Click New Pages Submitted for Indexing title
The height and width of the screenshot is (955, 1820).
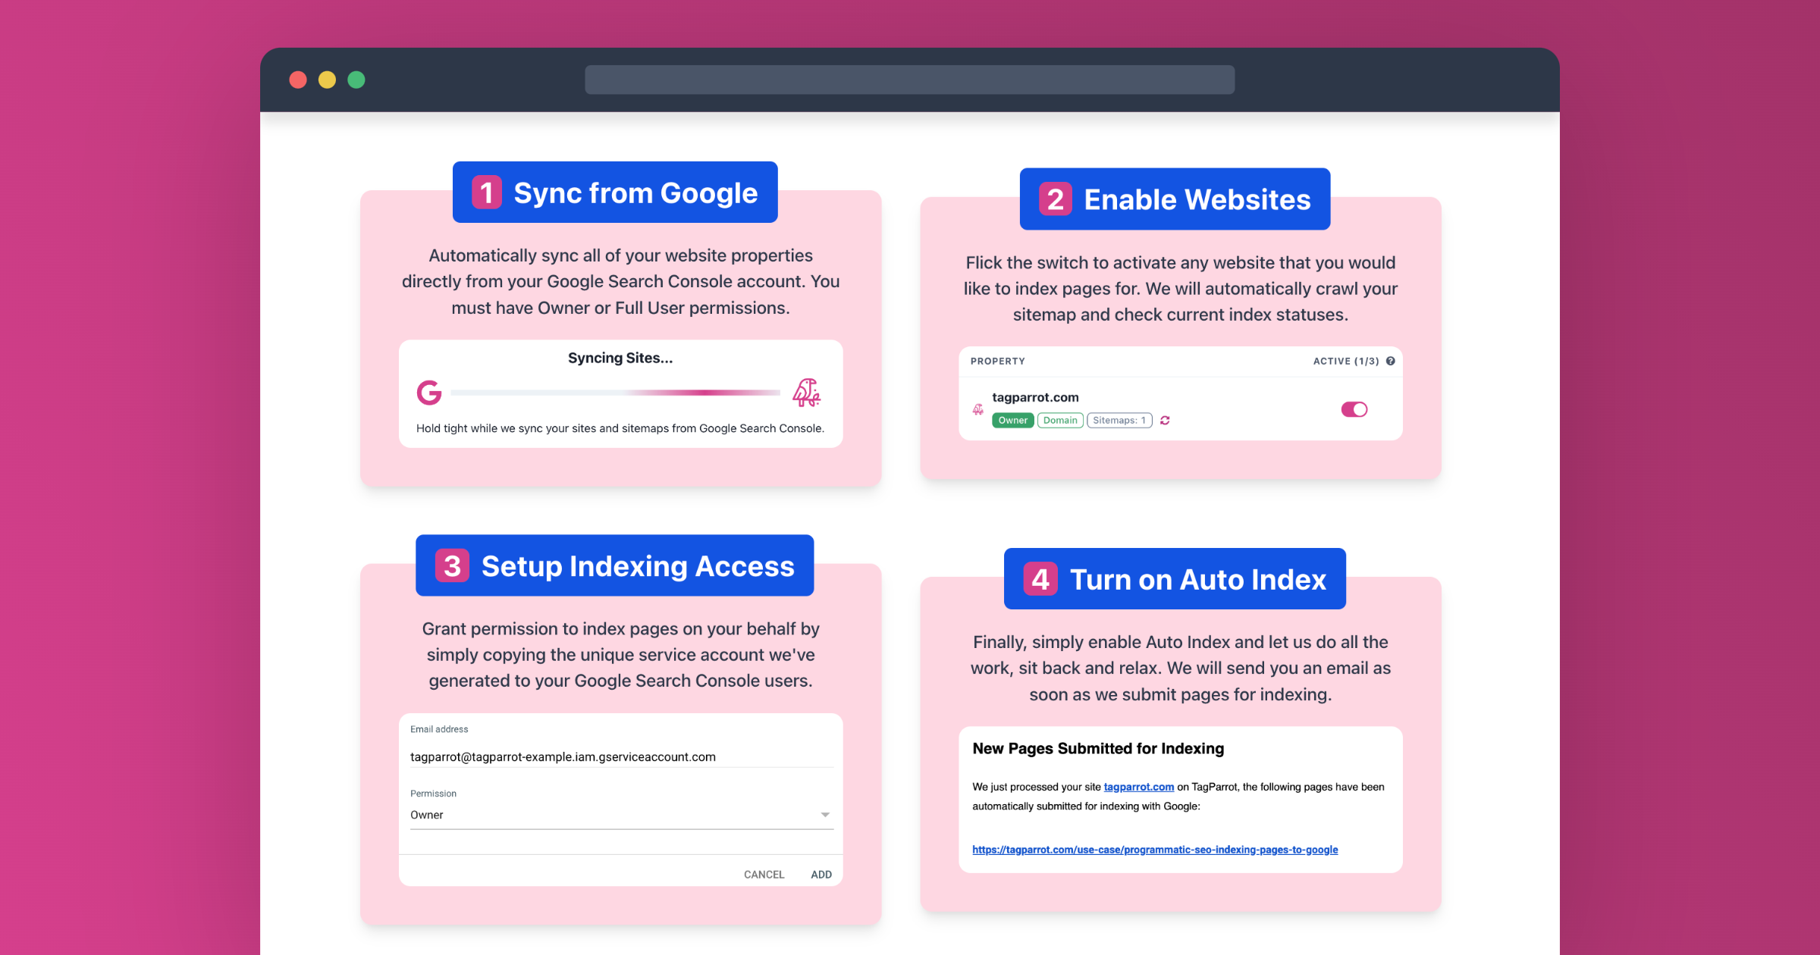(1098, 749)
